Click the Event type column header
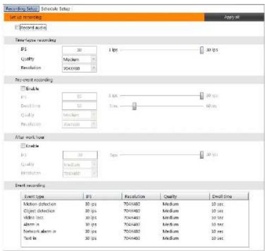The width and height of the screenshot is (265, 251). click(x=52, y=196)
